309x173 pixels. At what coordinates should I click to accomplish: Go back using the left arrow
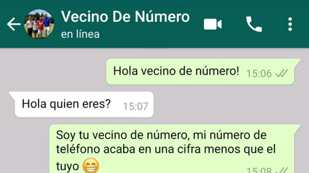tap(14, 24)
